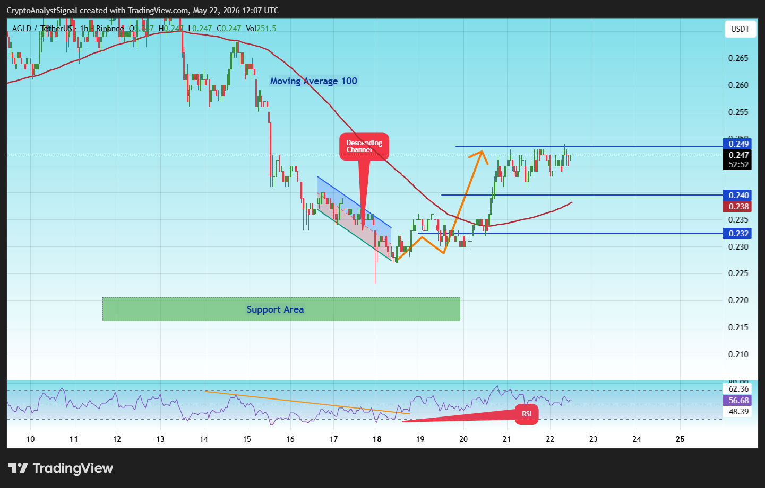Click the black 0.247 current price label
Screen dimensions: 765x488
pos(738,155)
